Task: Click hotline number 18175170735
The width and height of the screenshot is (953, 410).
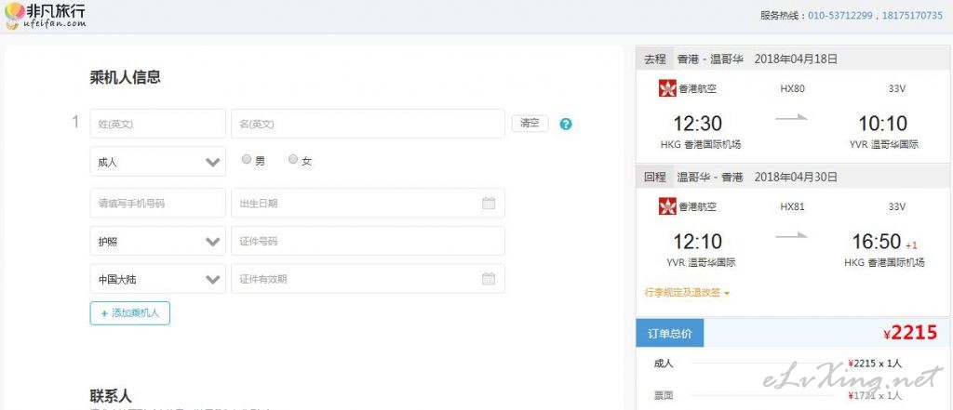Action: point(910,16)
